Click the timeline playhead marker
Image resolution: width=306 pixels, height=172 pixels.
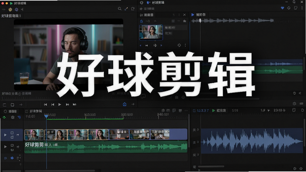(46, 116)
